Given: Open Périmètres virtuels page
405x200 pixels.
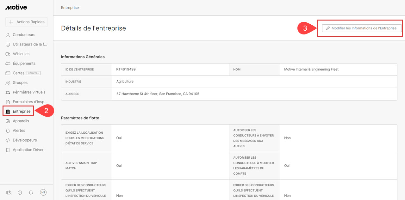Looking at the screenshot, I should click(29, 92).
